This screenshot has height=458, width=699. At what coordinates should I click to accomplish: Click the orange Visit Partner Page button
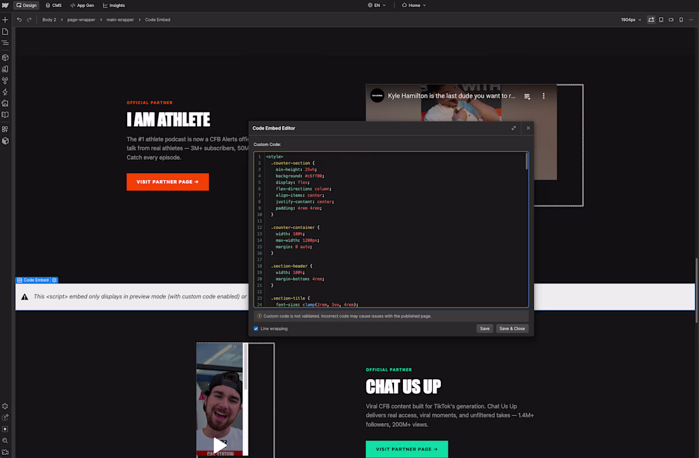pyautogui.click(x=168, y=182)
